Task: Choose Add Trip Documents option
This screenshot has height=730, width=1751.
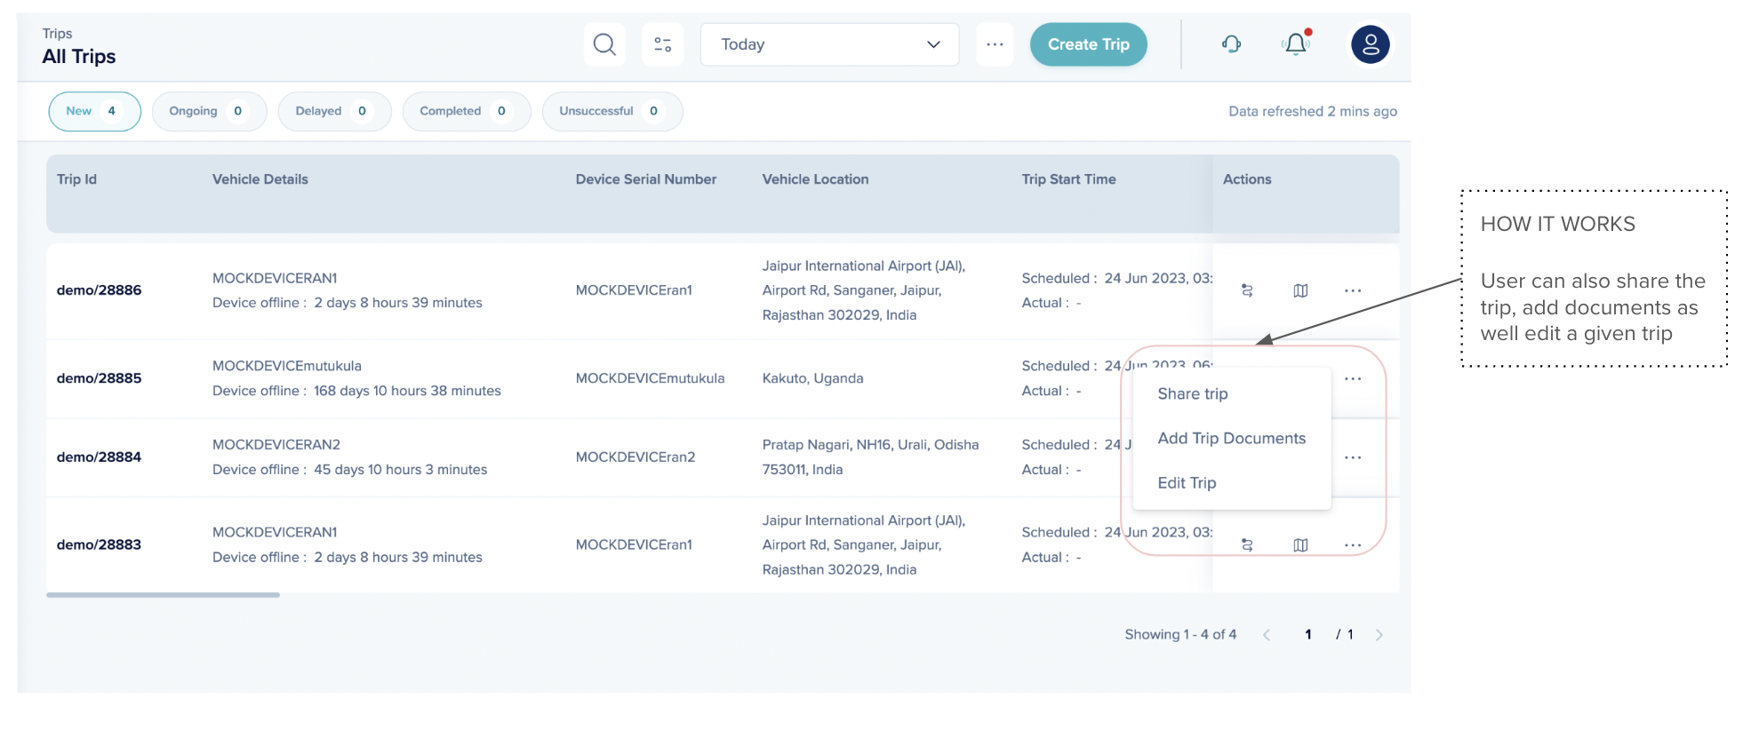Action: point(1231,438)
